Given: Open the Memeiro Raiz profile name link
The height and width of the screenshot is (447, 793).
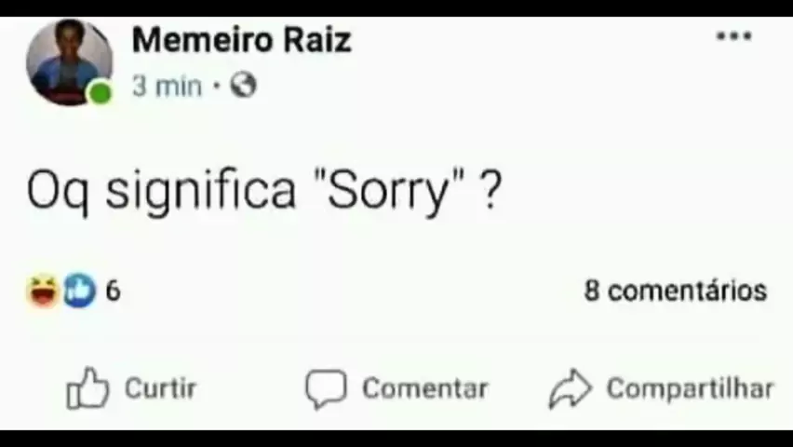Looking at the screenshot, I should click(241, 40).
